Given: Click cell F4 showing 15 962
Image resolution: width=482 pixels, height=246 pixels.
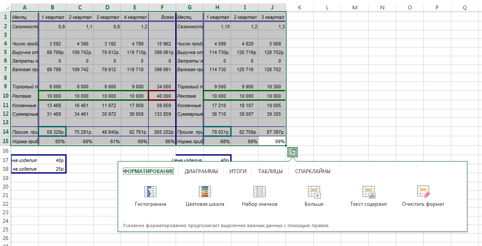Looking at the screenshot, I should pos(162,44).
